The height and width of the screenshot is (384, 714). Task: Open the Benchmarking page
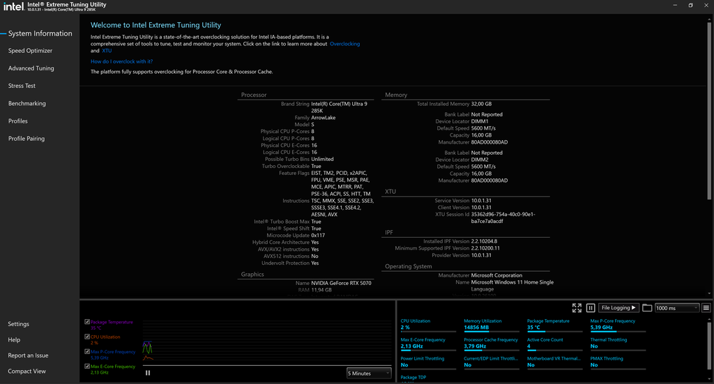coord(27,103)
